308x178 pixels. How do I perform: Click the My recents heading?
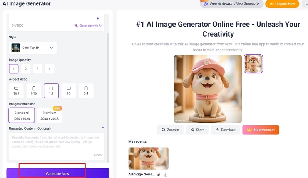pos(137,141)
